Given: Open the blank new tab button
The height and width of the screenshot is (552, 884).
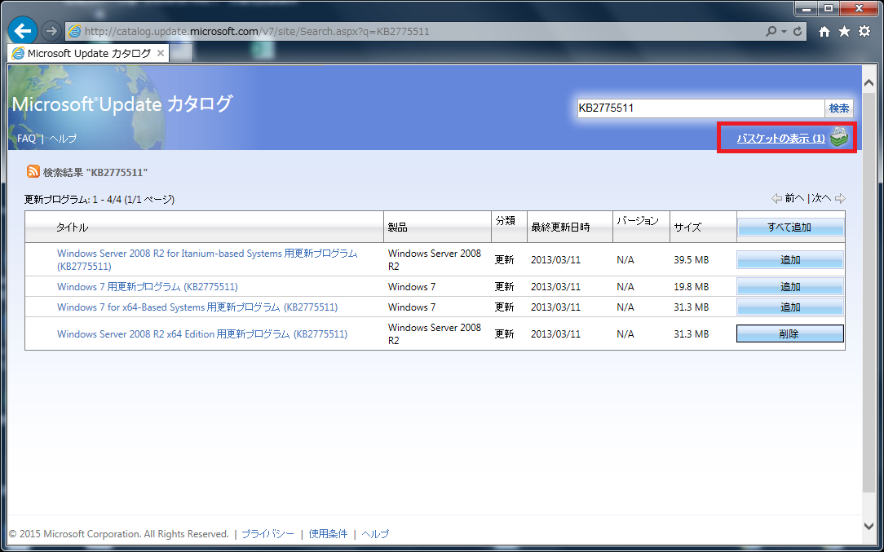Looking at the screenshot, I should tap(181, 53).
